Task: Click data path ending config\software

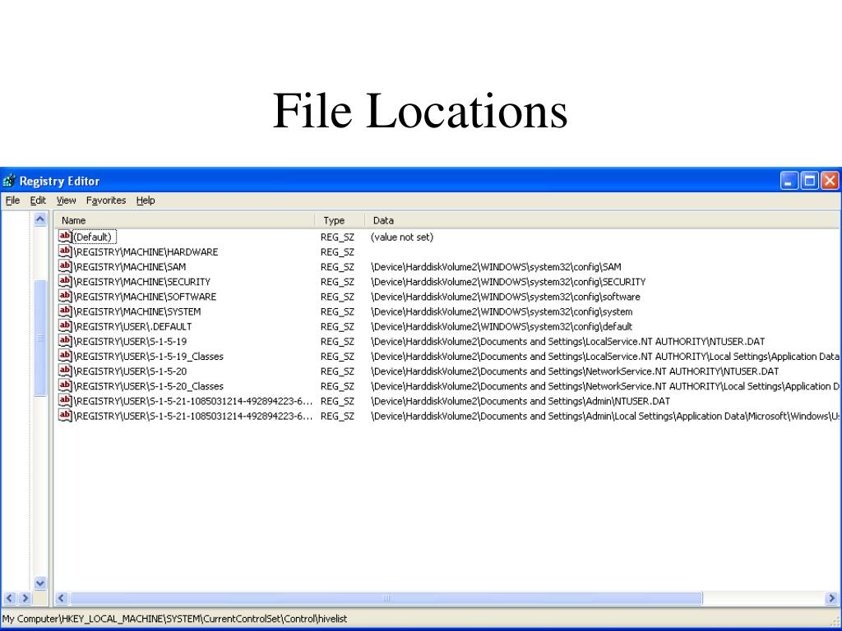Action: pyautogui.click(x=506, y=297)
